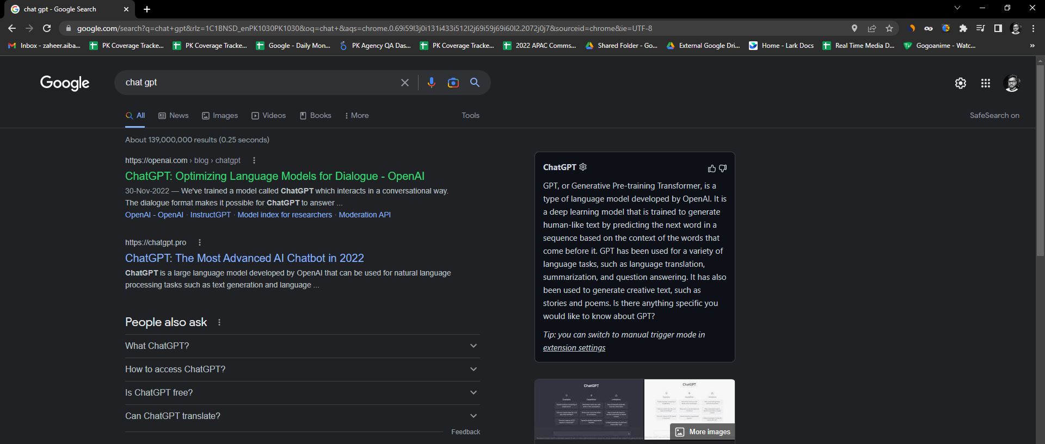Click the Google logo

(x=65, y=83)
